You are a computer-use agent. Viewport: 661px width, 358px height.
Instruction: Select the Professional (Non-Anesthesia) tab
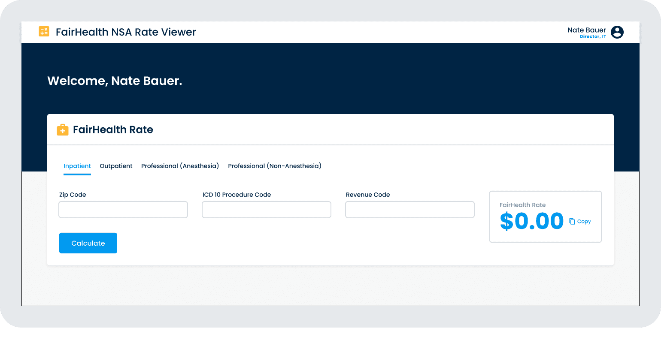click(275, 166)
